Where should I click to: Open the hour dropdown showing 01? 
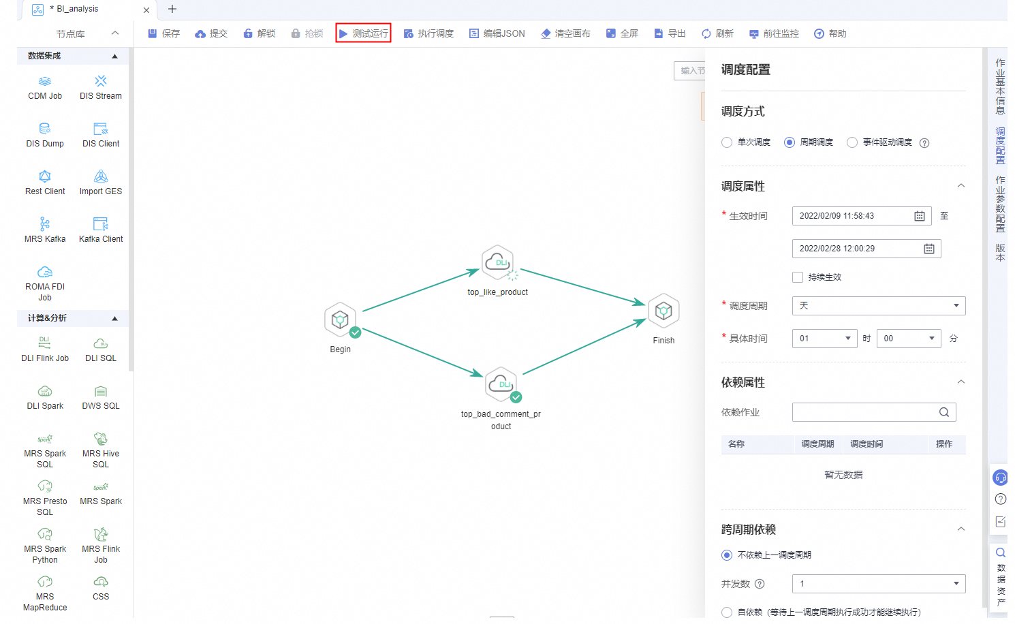(825, 339)
